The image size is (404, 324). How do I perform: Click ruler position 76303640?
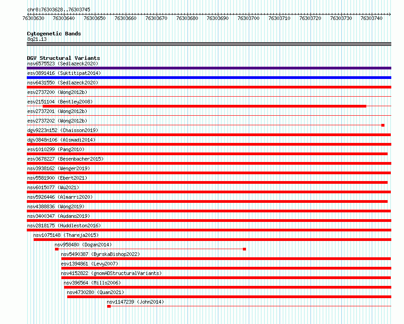[64, 18]
